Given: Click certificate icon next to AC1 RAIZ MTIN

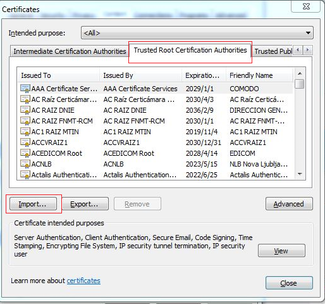Looking at the screenshot, I should [x=25, y=132].
